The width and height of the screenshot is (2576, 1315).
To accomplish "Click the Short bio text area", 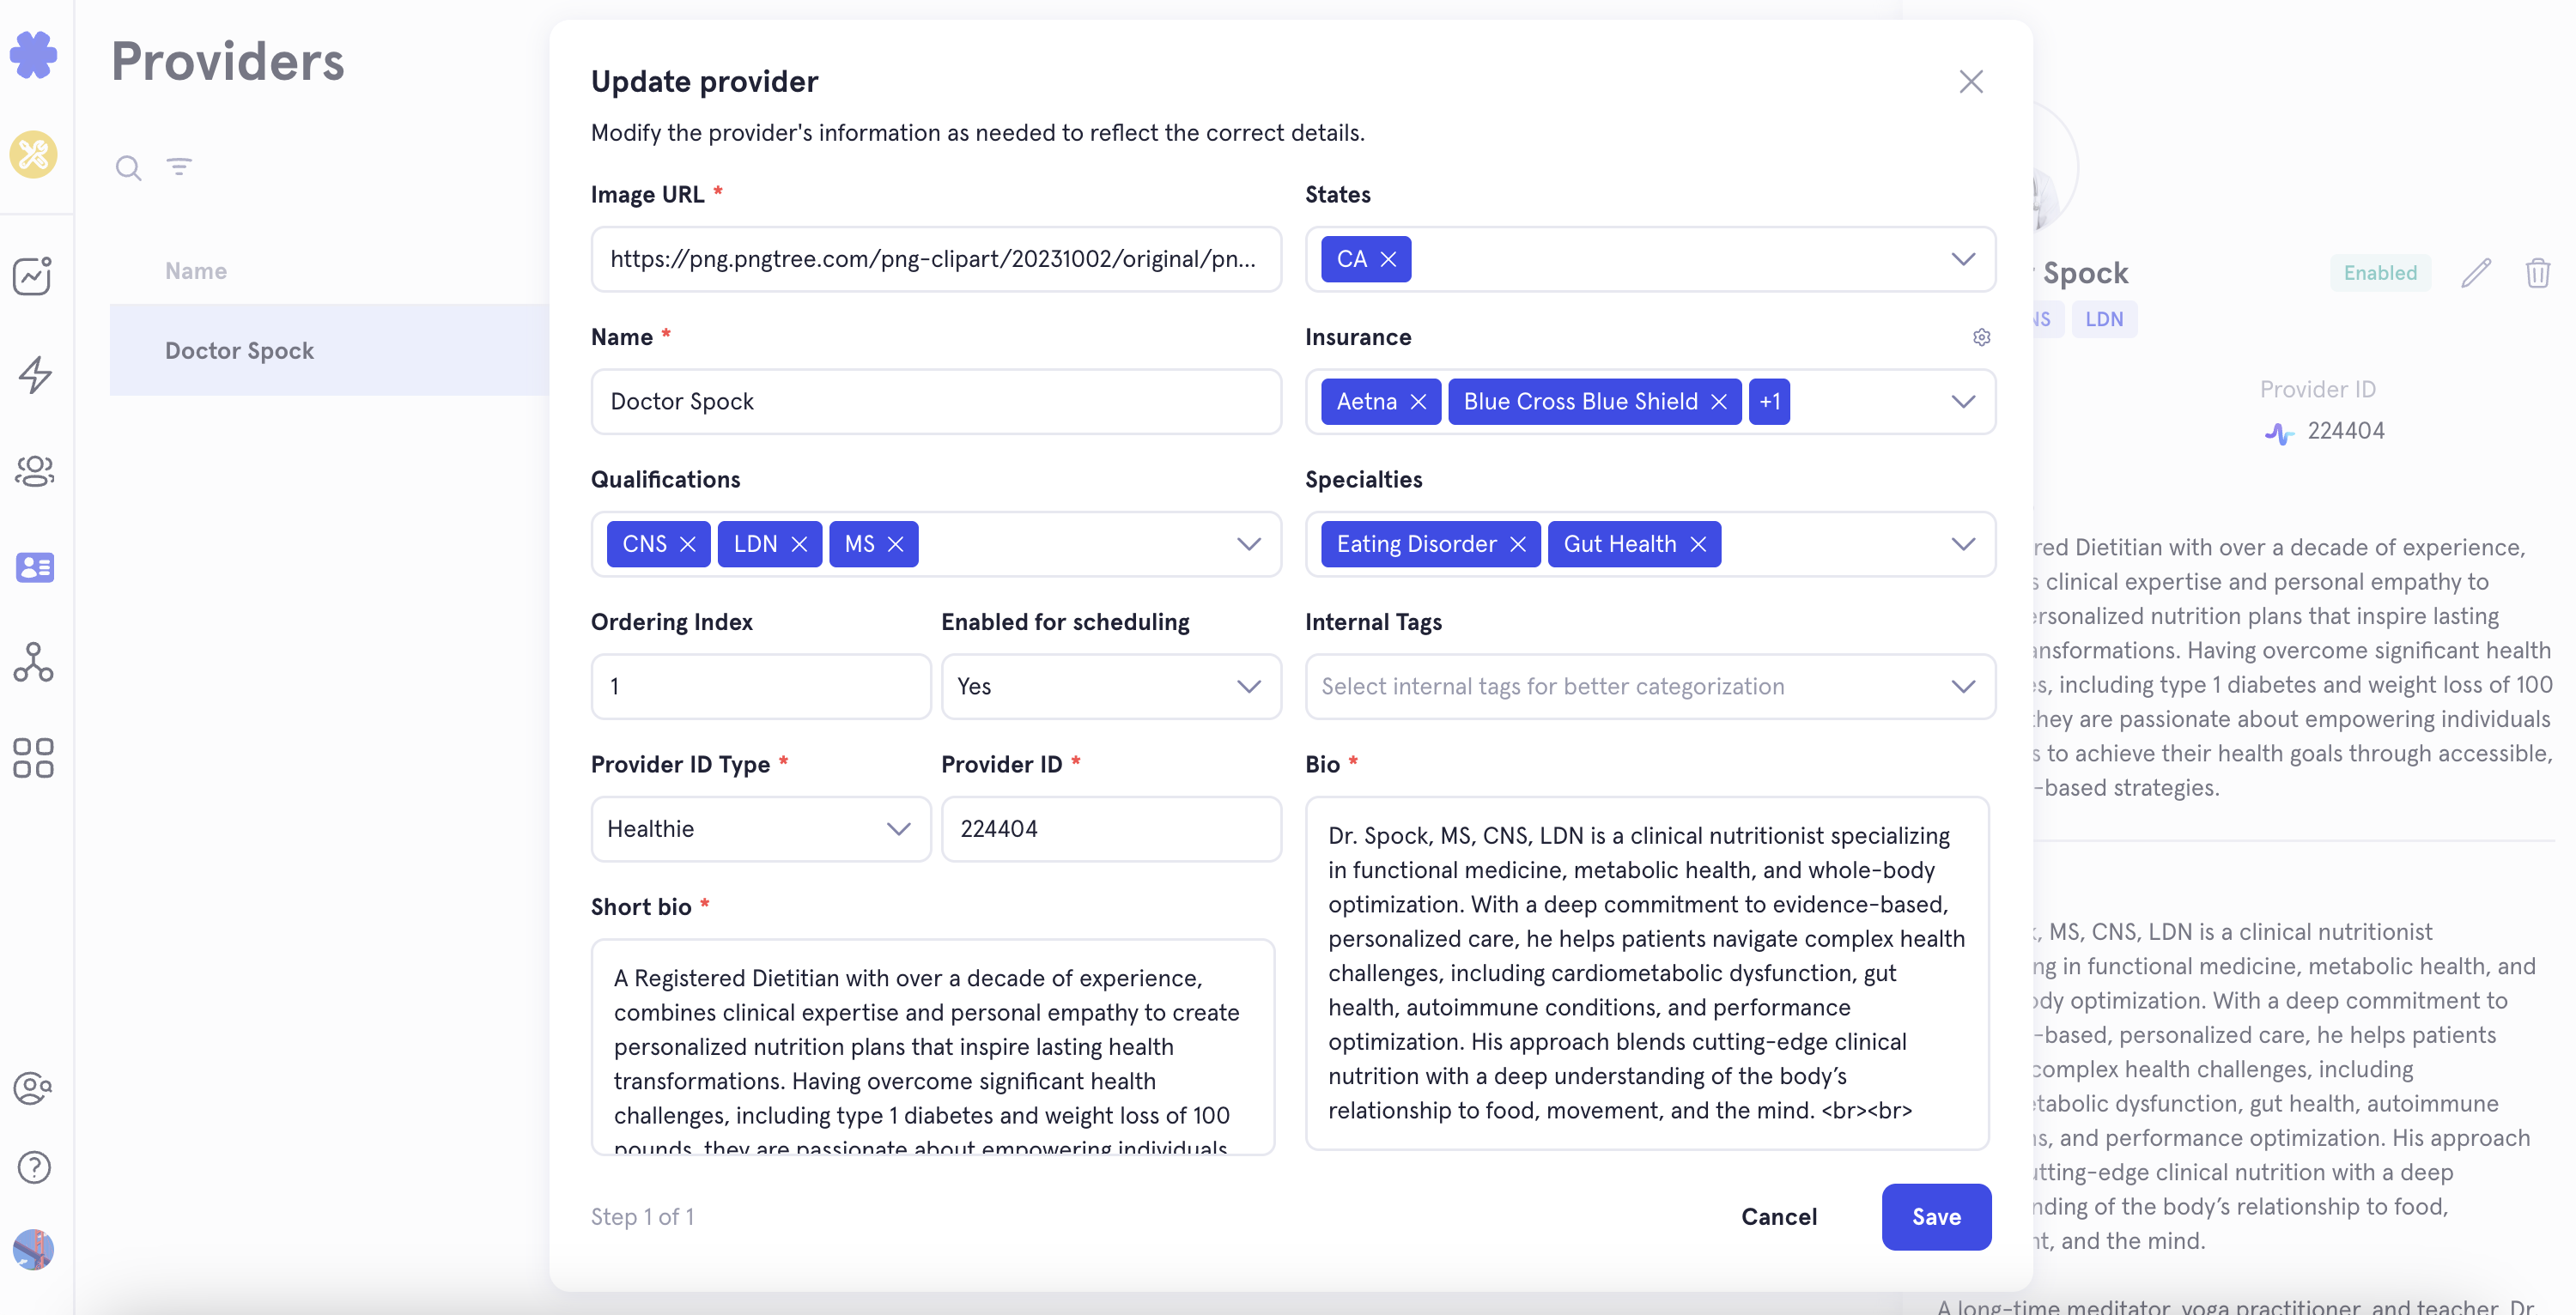I will coord(933,1047).
